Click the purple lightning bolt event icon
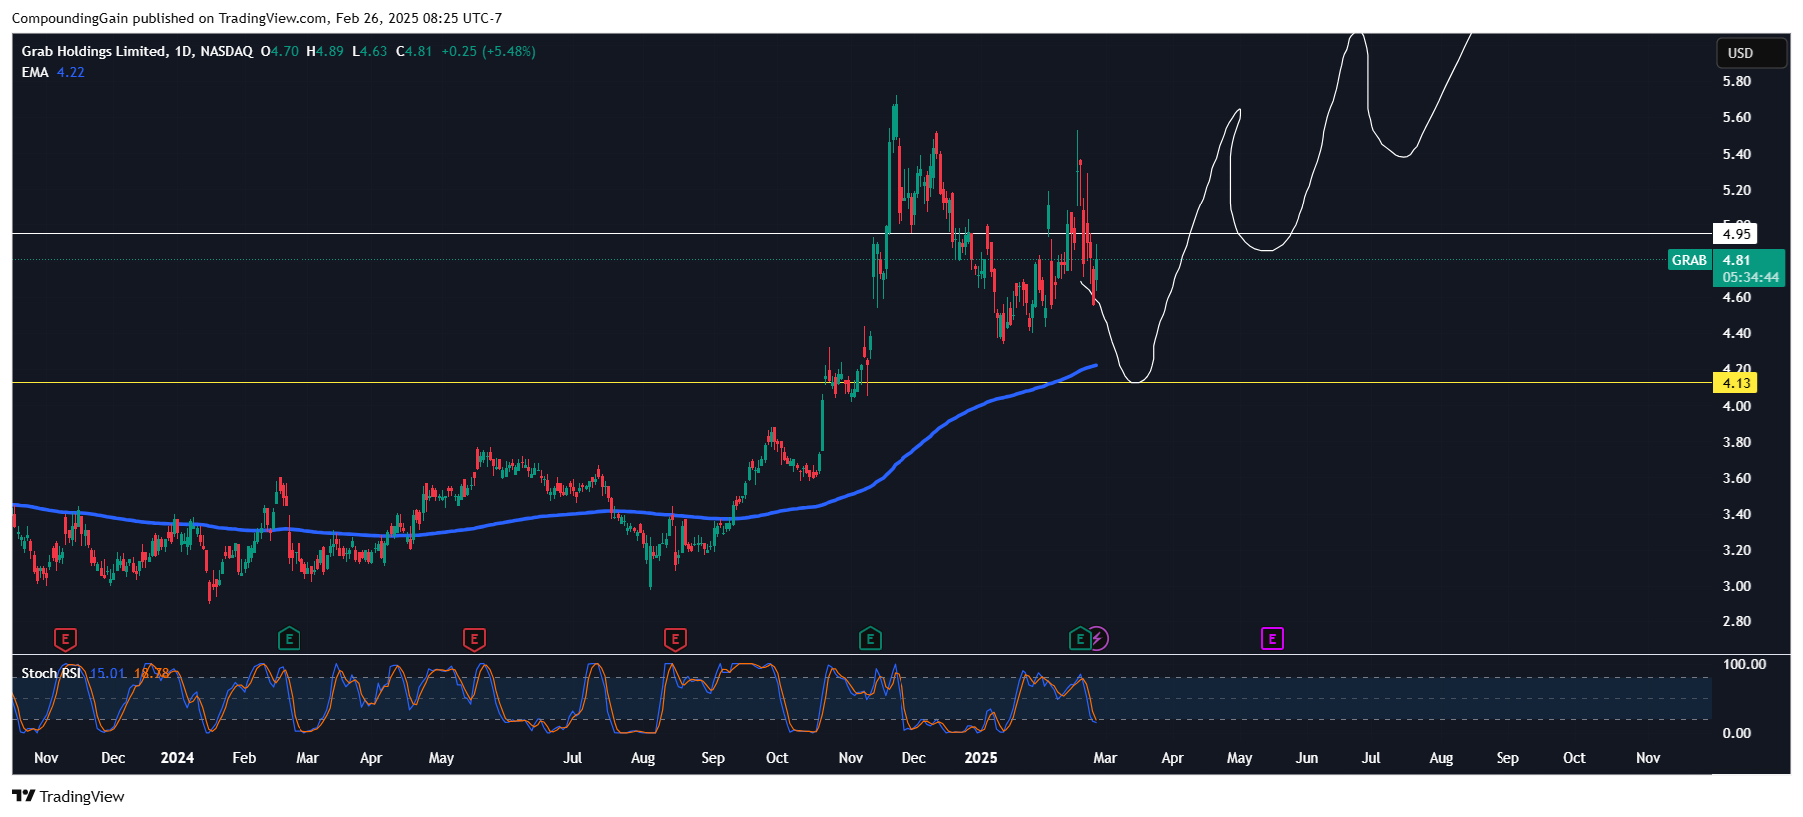The width and height of the screenshot is (1803, 817). coord(1098,638)
